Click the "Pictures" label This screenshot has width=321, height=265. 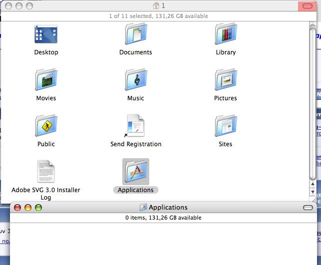[225, 98]
